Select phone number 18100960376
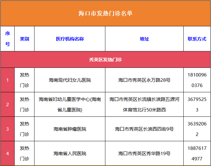This screenshot has height=166, width=211. click(x=197, y=80)
